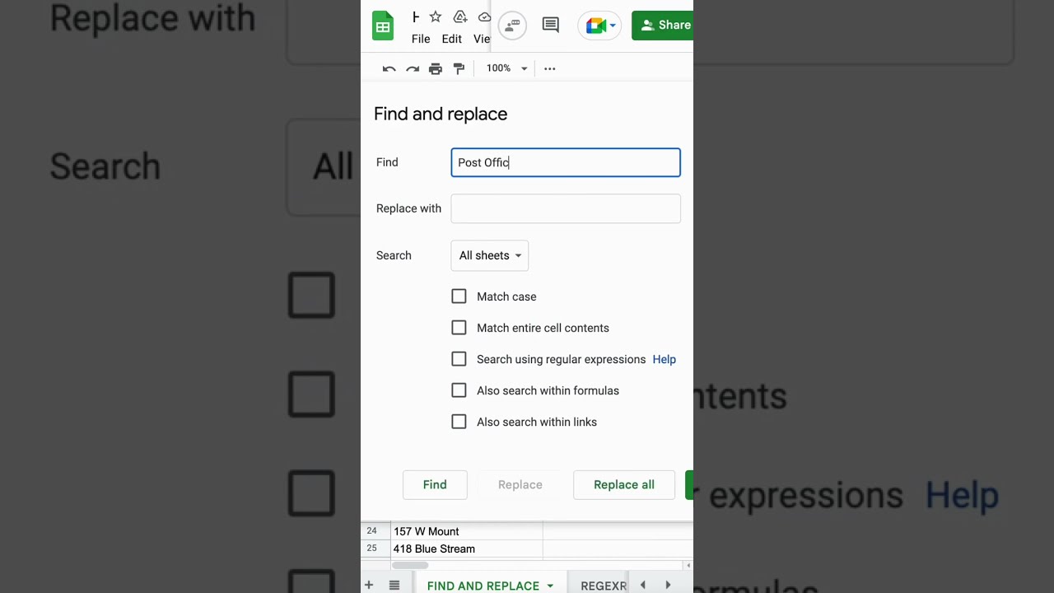Click the Replace with input field
This screenshot has width=1054, height=593.
[x=566, y=208]
